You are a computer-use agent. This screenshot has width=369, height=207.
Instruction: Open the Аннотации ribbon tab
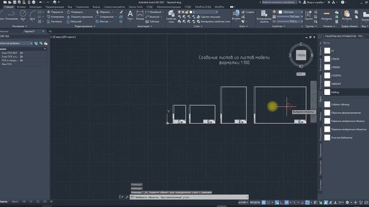click(35, 7)
